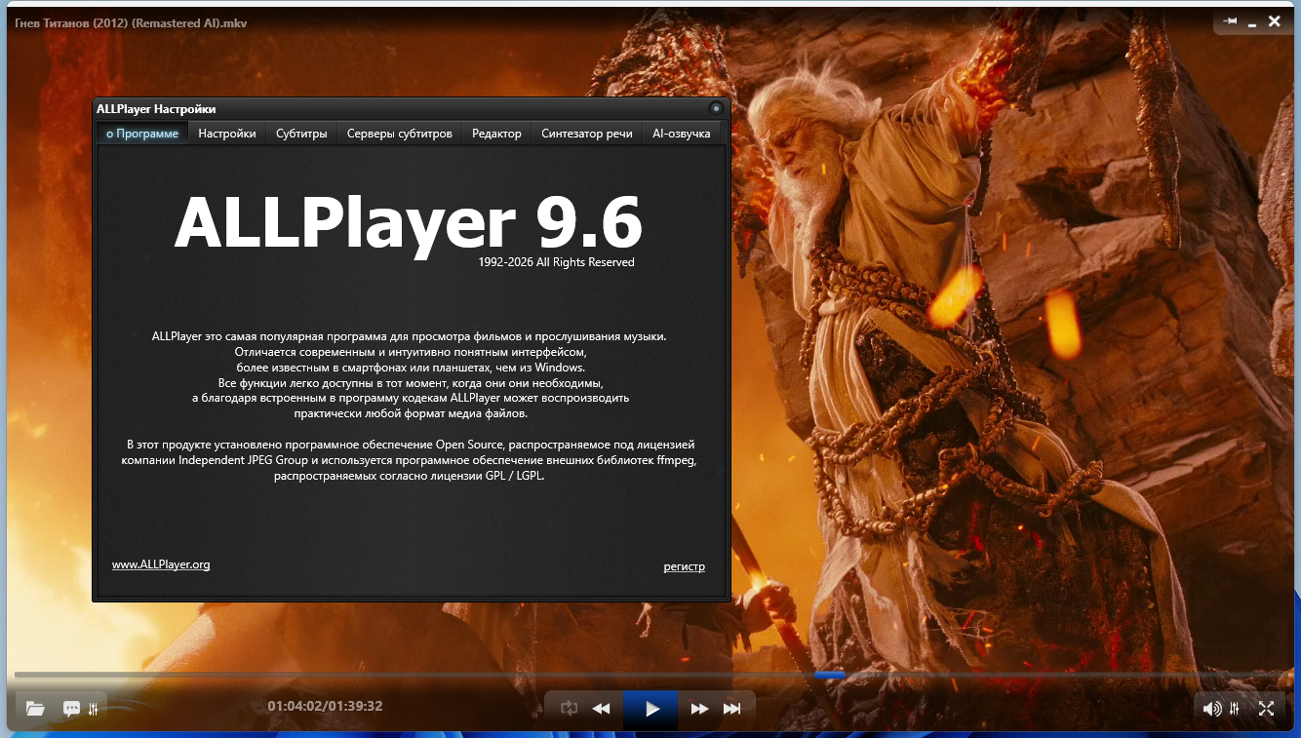
Task: Switch to the Настройки tab
Action: pos(227,134)
